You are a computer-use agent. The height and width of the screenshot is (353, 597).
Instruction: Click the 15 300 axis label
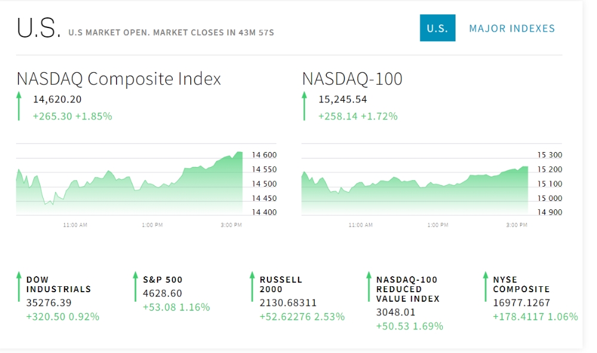tap(549, 155)
